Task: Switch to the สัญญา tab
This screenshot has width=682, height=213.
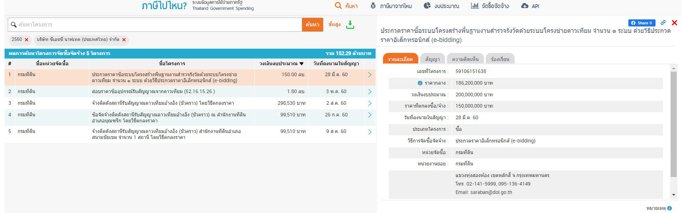Action: [x=432, y=59]
